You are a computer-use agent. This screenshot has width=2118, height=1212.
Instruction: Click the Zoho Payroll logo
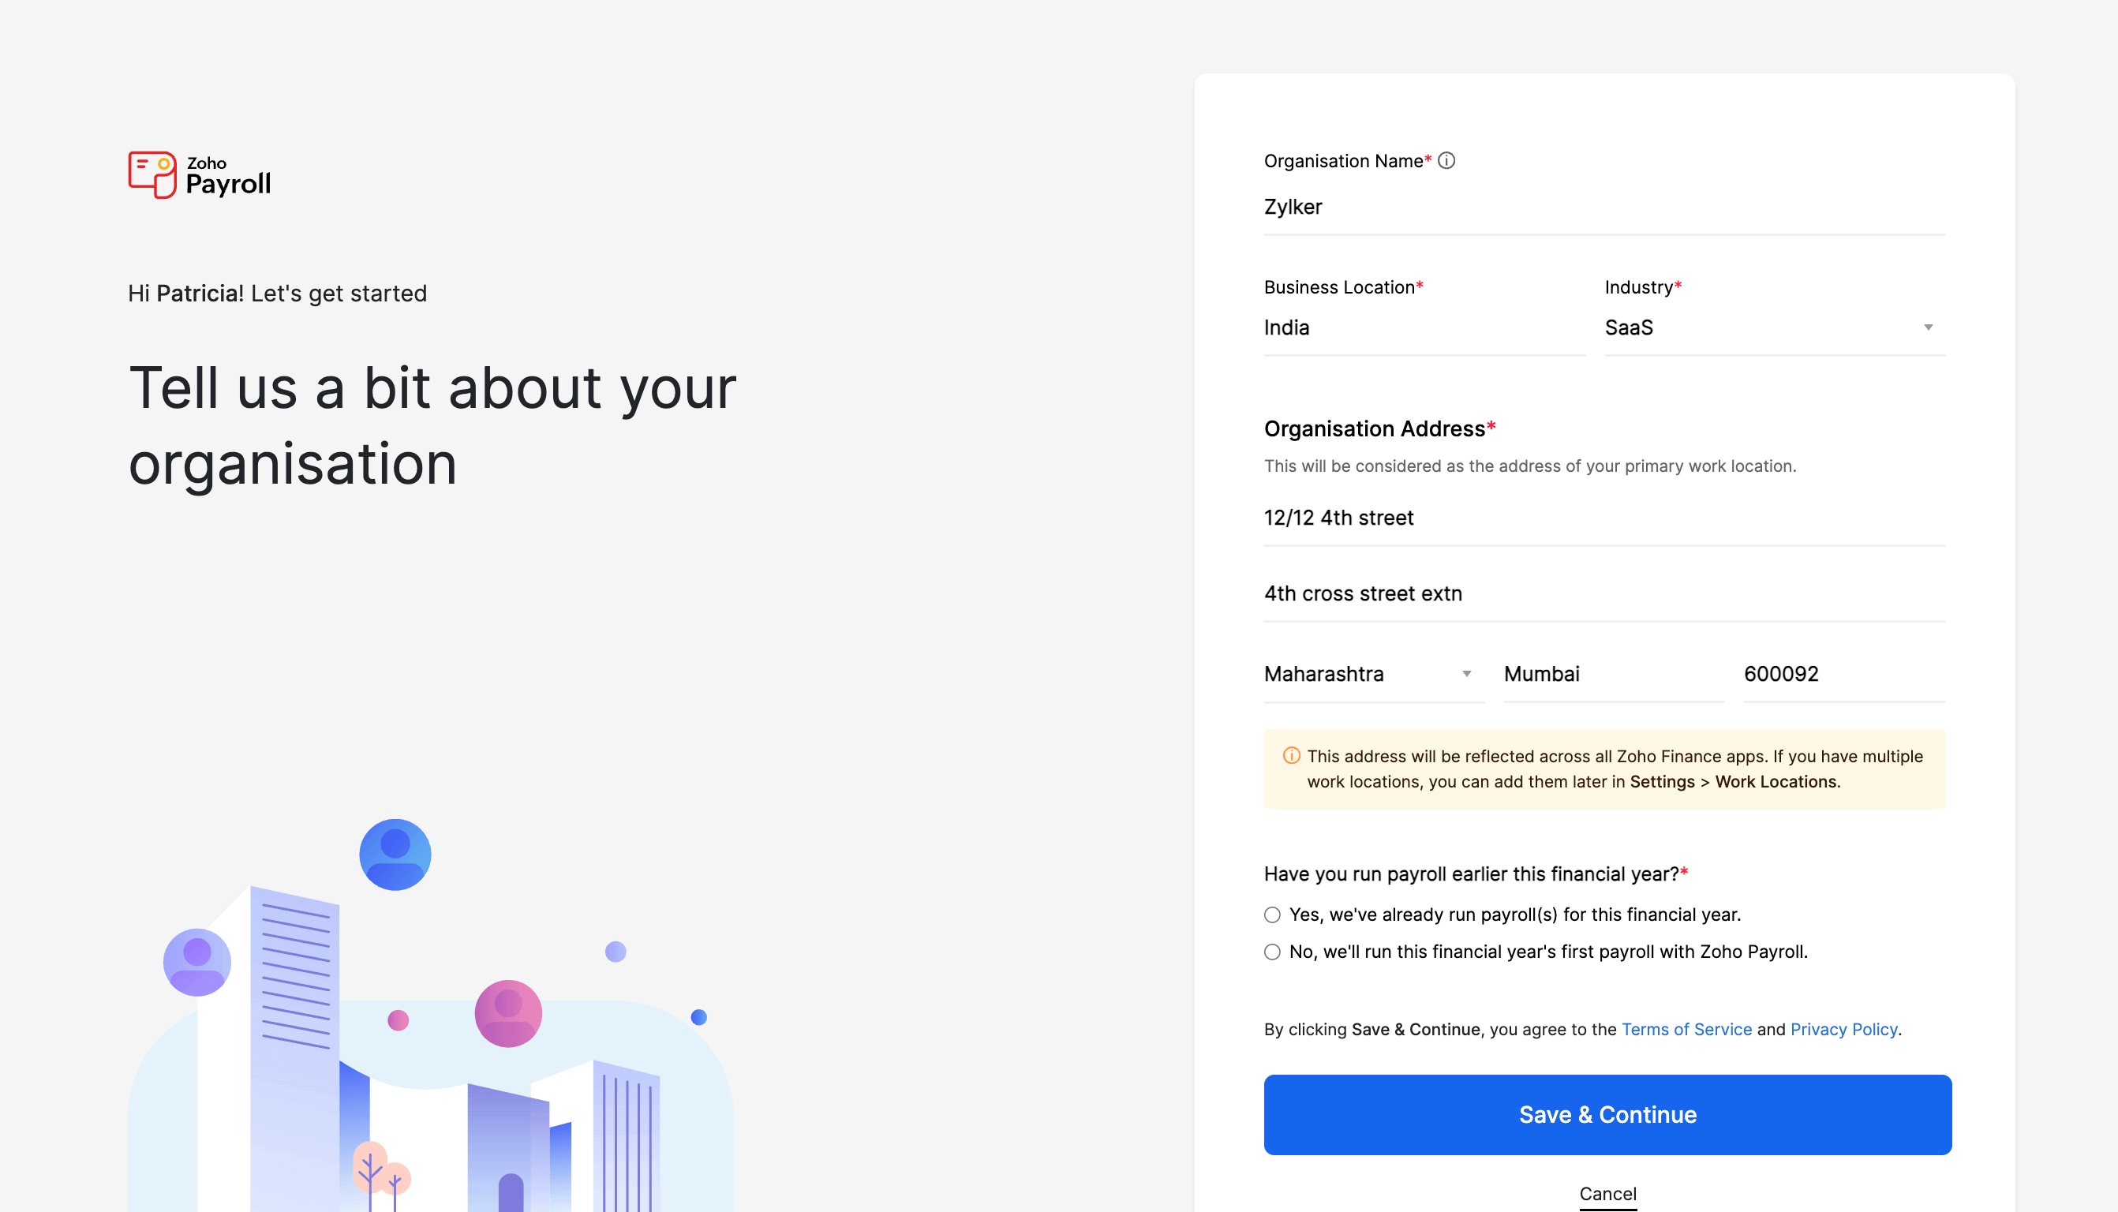click(200, 174)
